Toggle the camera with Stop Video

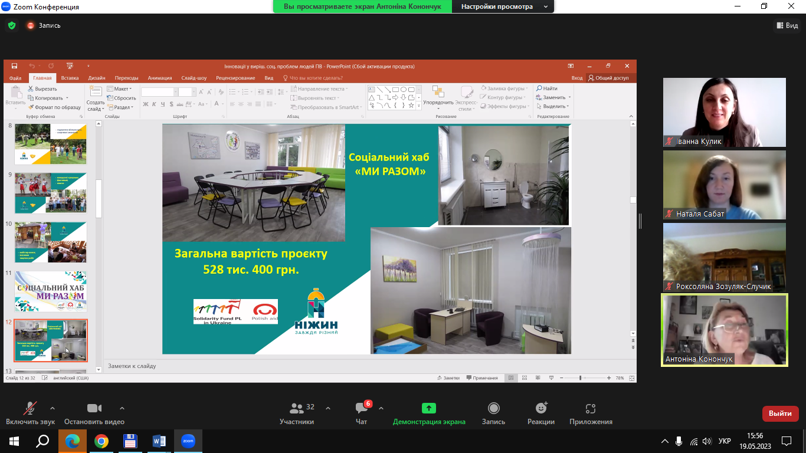coord(94,408)
